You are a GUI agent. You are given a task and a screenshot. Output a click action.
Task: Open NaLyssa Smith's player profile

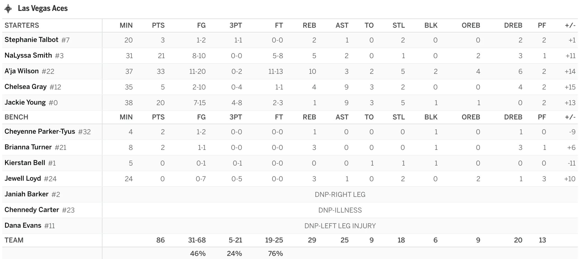28,55
